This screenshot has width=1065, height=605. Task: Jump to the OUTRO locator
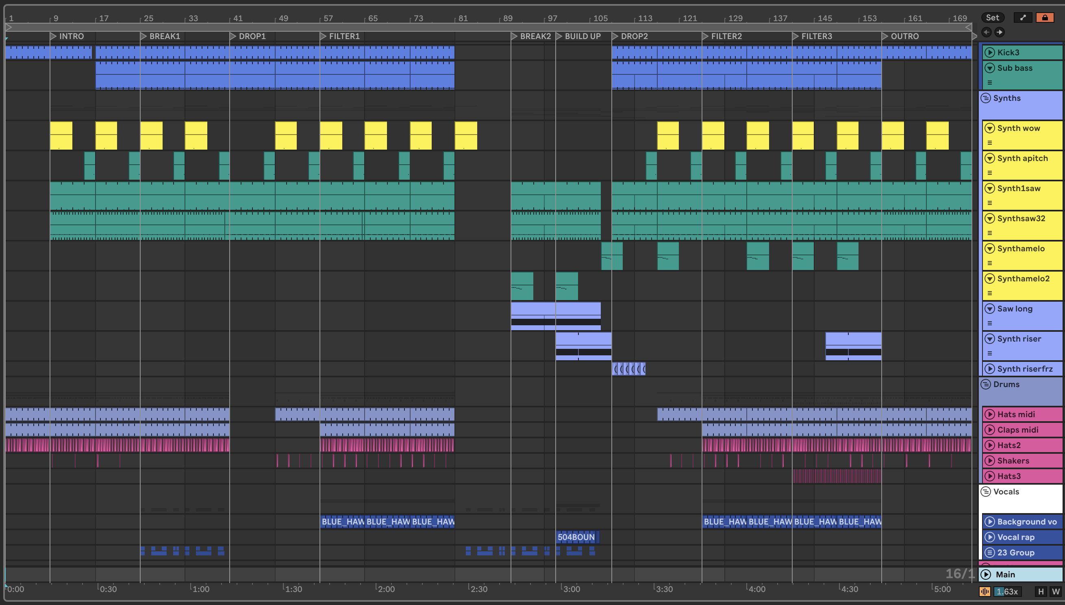[x=901, y=36]
